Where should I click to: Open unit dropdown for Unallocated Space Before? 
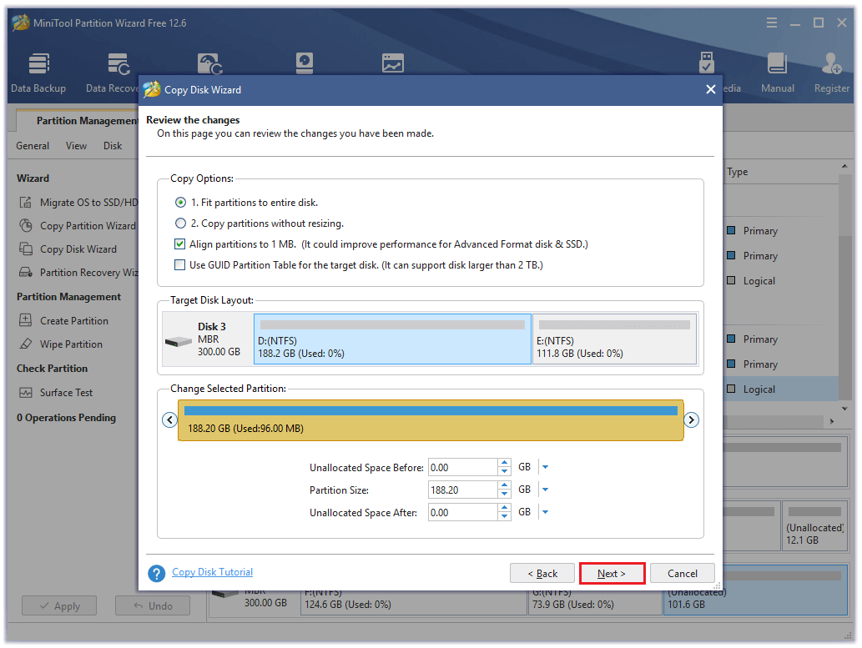pos(546,467)
